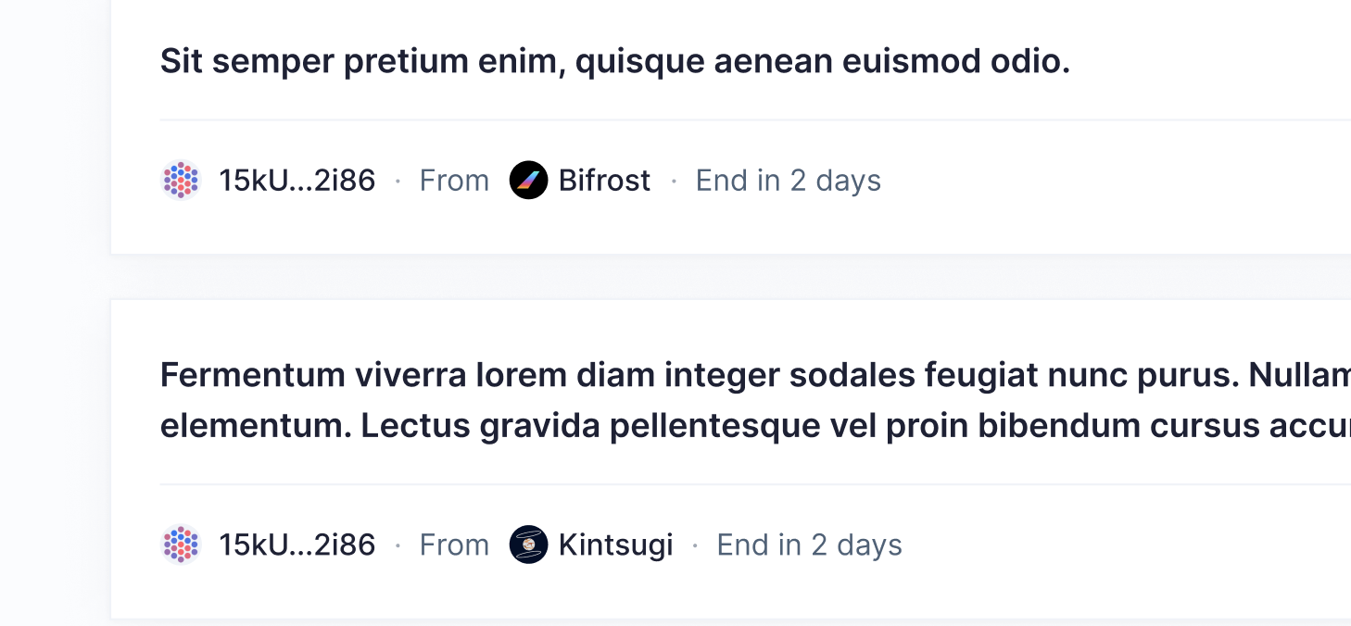The height and width of the screenshot is (626, 1351).
Task: Open the Fermentum viverra lorem diam proposal
Action: point(649,400)
